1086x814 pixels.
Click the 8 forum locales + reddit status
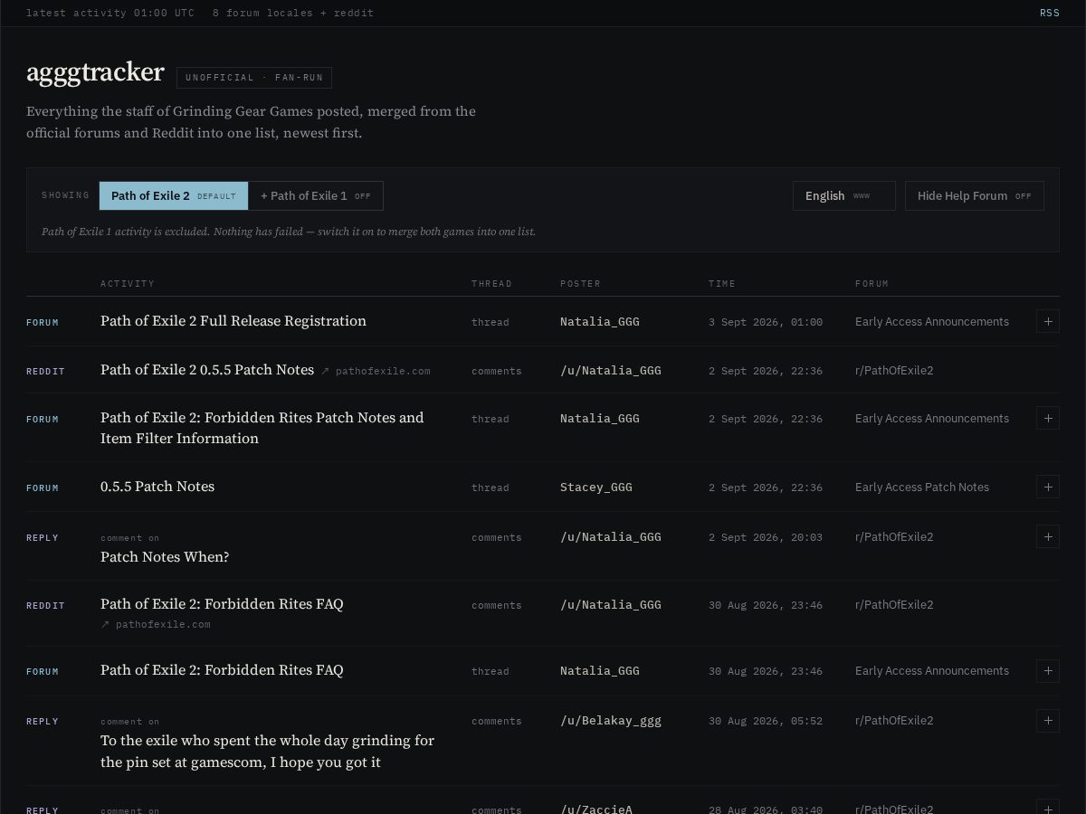[293, 13]
